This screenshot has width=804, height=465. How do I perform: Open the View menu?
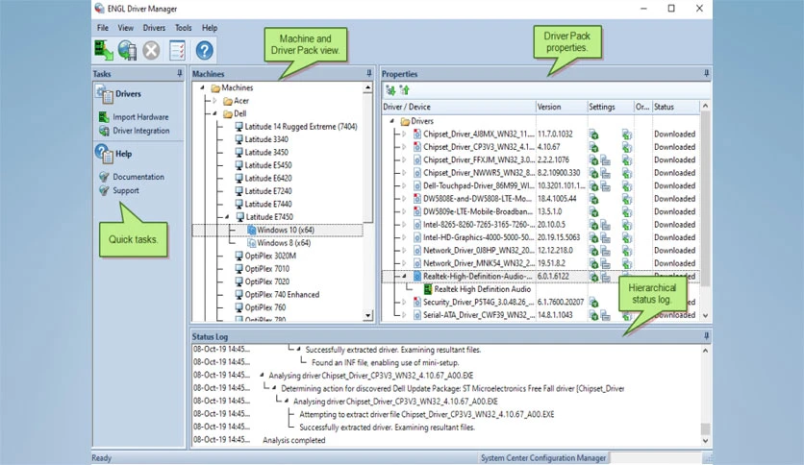click(x=126, y=28)
